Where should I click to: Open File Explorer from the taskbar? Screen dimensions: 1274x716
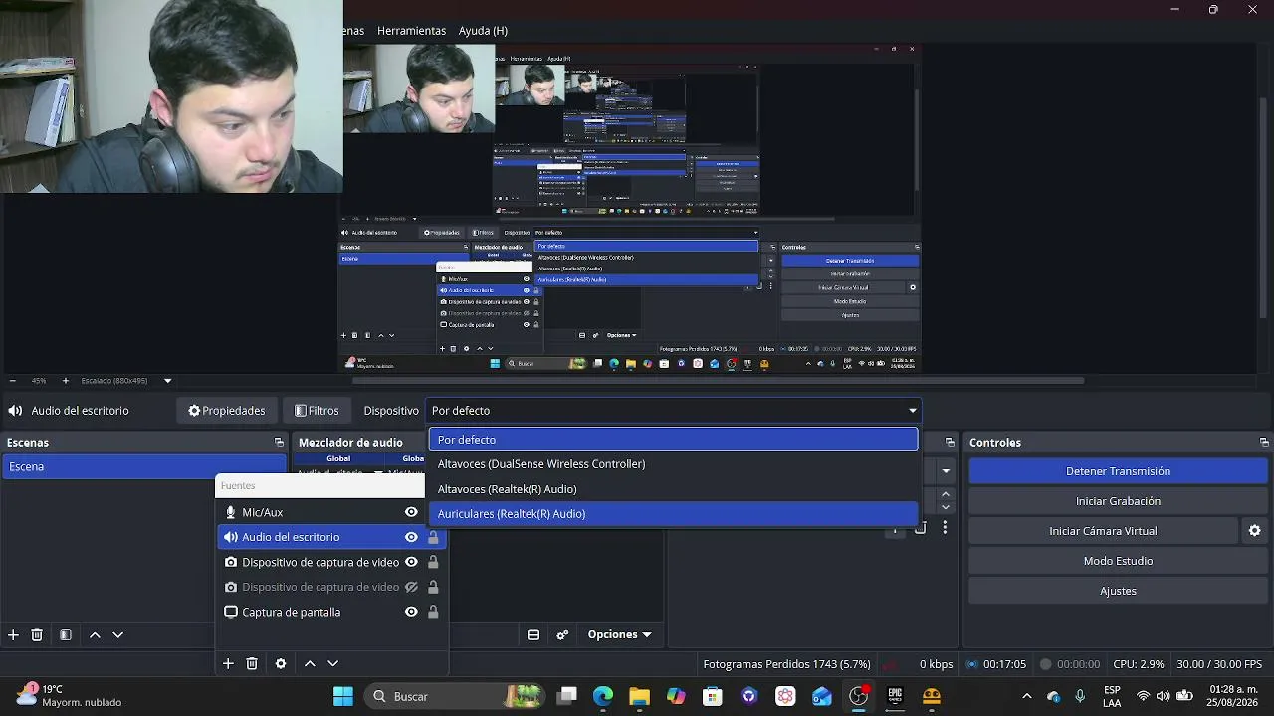coord(639,696)
